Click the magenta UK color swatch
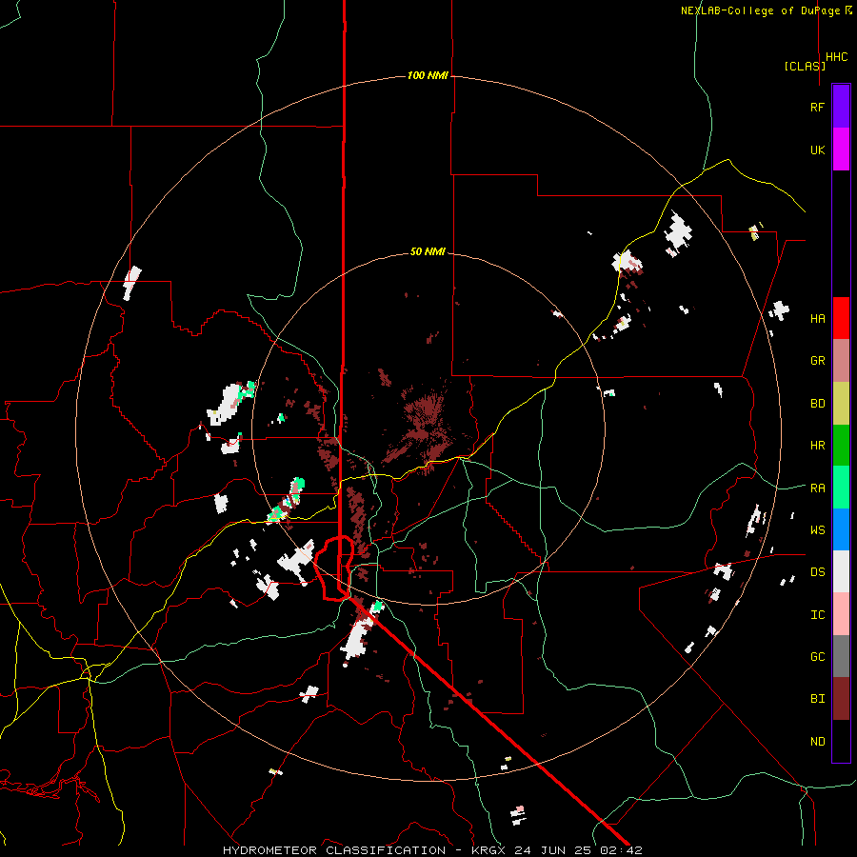Image resolution: width=857 pixels, height=857 pixels. [841, 149]
